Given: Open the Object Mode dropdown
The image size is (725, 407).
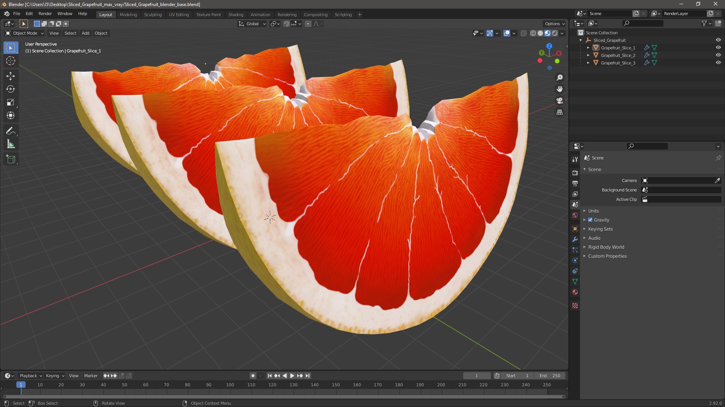Looking at the screenshot, I should point(25,33).
